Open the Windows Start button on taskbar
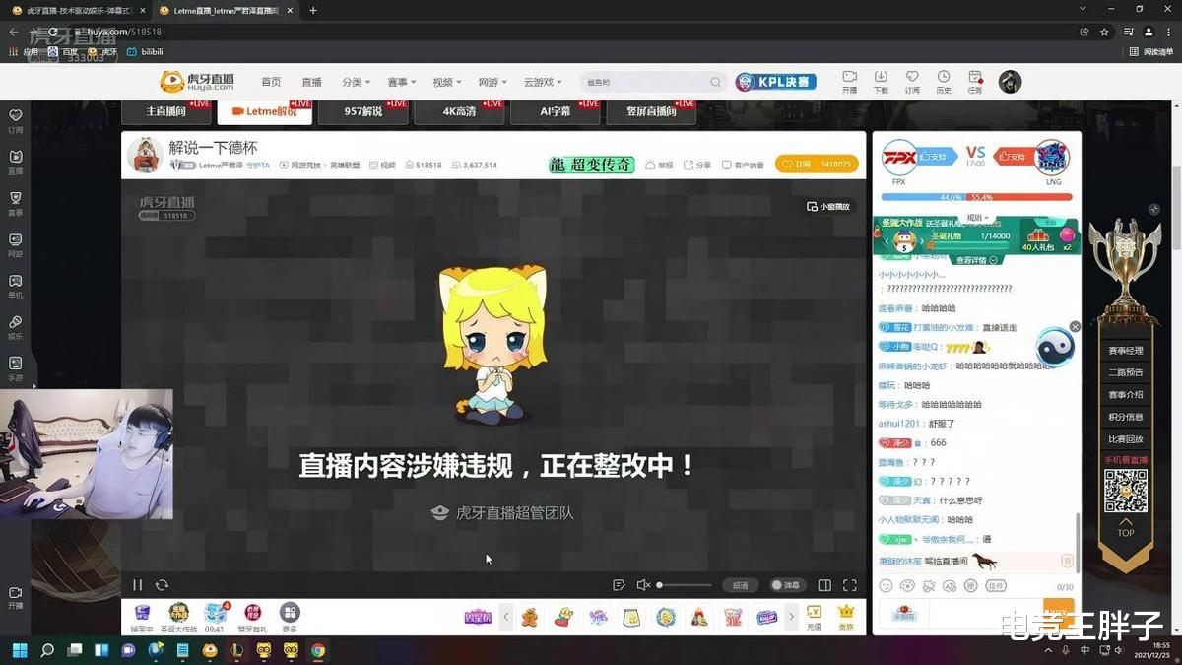Image resolution: width=1182 pixels, height=665 pixels. coord(20,650)
